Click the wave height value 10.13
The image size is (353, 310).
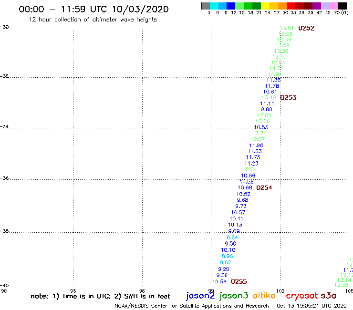235,225
